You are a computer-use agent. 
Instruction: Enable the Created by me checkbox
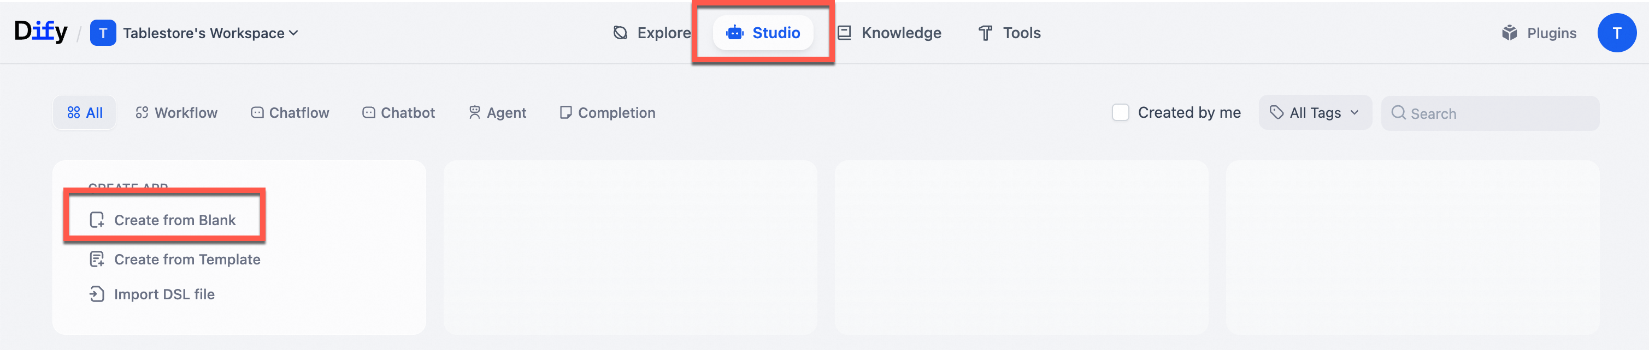1120,112
